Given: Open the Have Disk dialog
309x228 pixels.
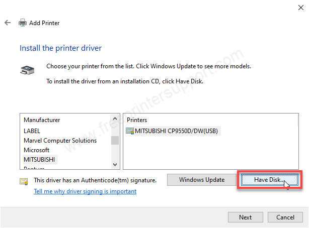Looking at the screenshot, I should point(269,180).
